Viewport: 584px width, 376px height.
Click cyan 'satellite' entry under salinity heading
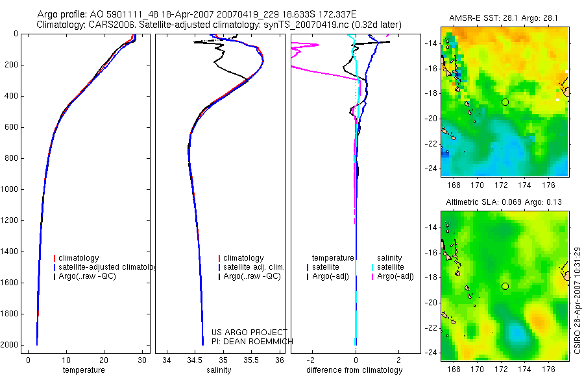391,267
